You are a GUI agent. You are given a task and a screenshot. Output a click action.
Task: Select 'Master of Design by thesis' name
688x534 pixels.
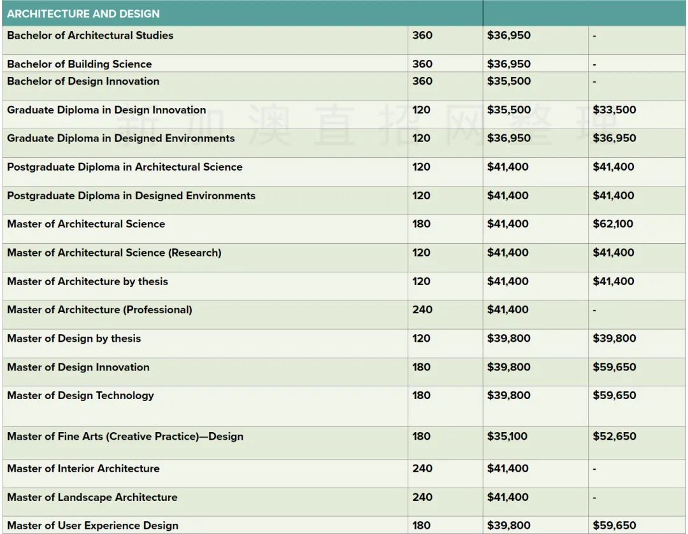(74, 339)
